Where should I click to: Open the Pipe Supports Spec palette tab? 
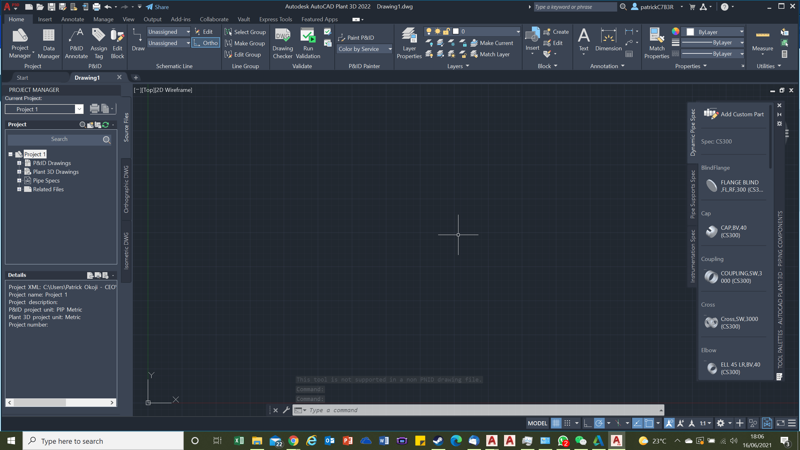pos(692,194)
